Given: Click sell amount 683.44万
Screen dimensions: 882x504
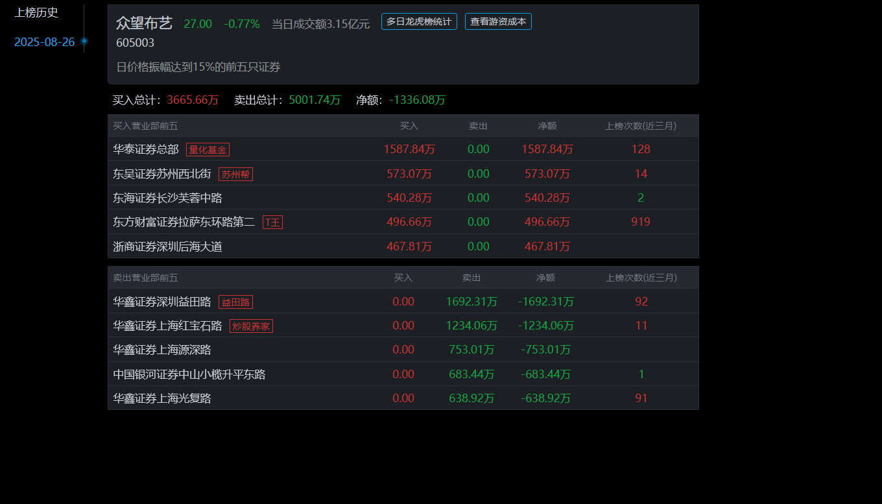Looking at the screenshot, I should tap(471, 374).
